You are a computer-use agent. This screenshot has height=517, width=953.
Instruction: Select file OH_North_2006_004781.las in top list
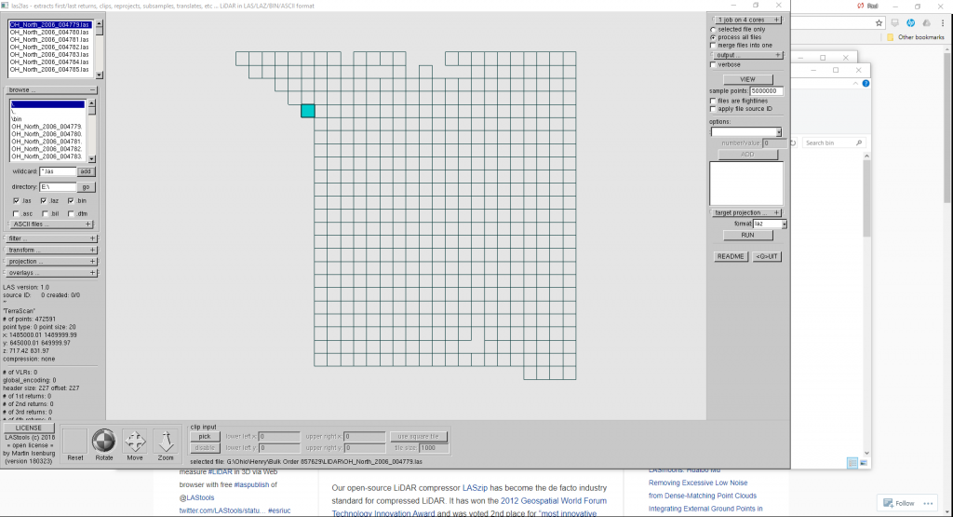pyautogui.click(x=49, y=39)
